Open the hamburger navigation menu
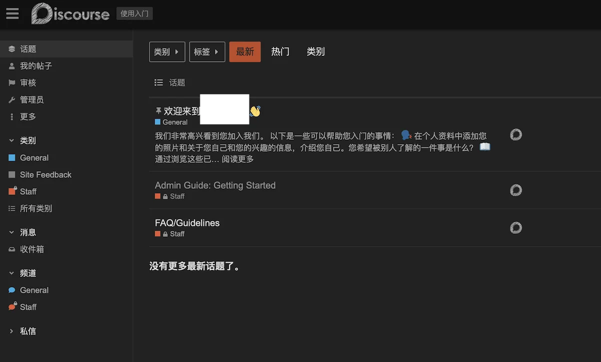Screen dimensions: 601x362 tap(13, 14)
